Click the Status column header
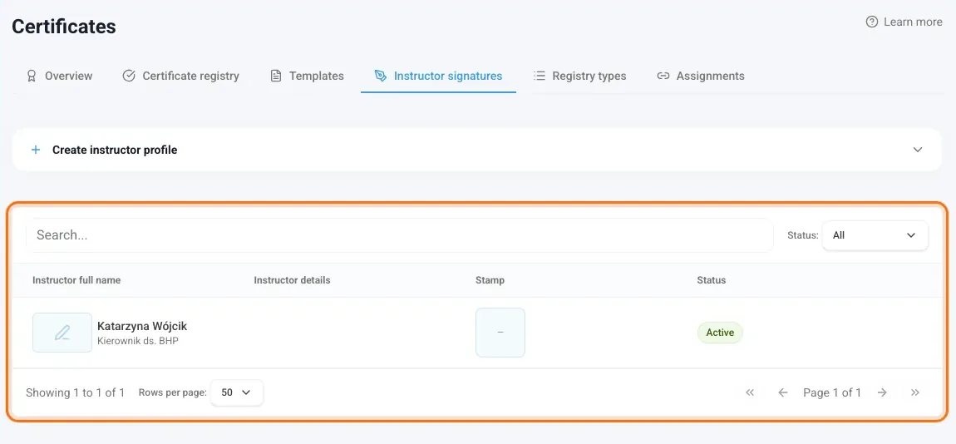956x444 pixels. (x=712, y=280)
